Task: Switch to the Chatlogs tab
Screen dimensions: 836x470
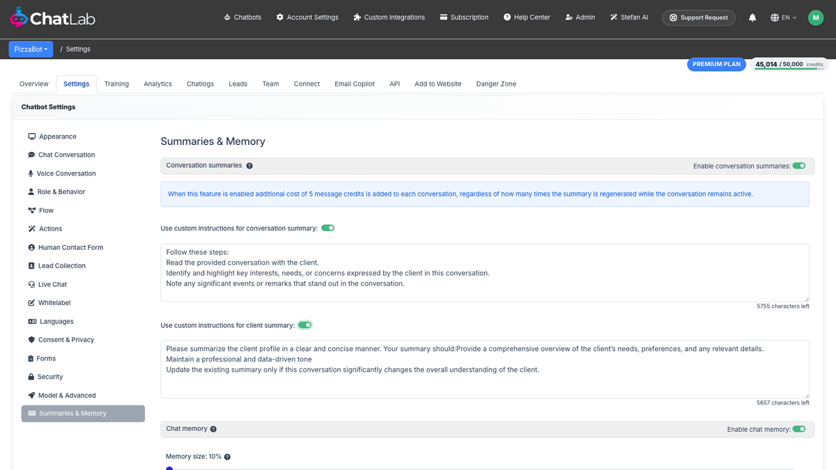Action: click(x=201, y=84)
